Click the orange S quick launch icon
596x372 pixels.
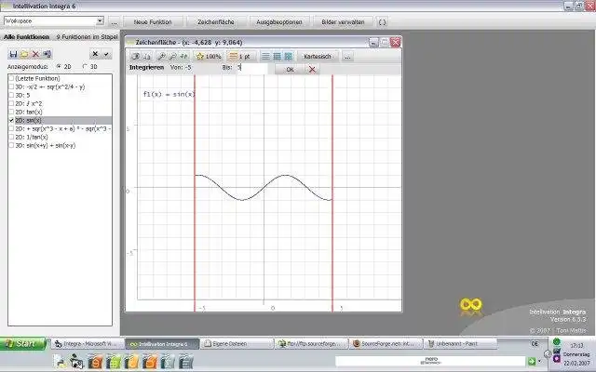(x=95, y=362)
